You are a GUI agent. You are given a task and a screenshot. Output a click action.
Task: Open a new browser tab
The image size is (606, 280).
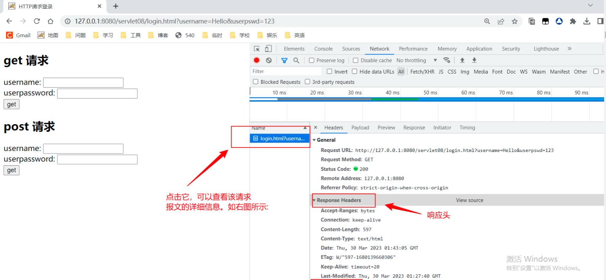pos(116,6)
